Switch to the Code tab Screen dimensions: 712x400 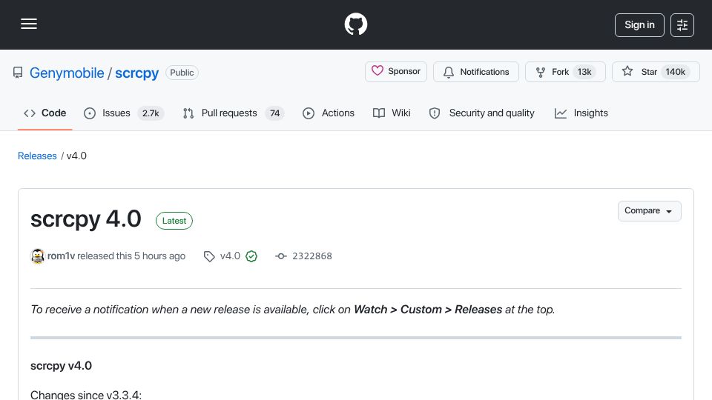click(45, 113)
